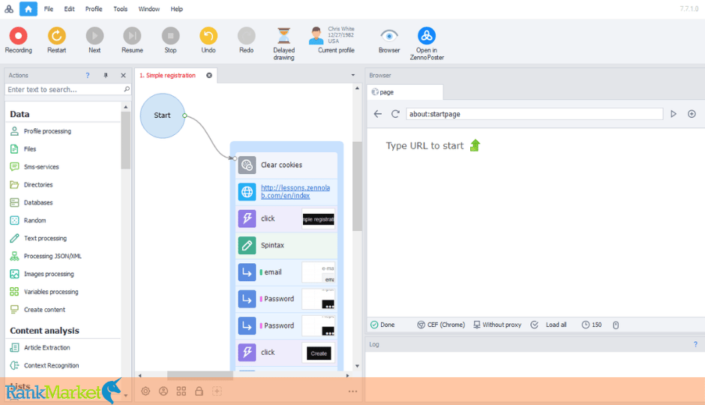Click the 150 timeout indicator
This screenshot has height=405, width=705.
coord(592,325)
